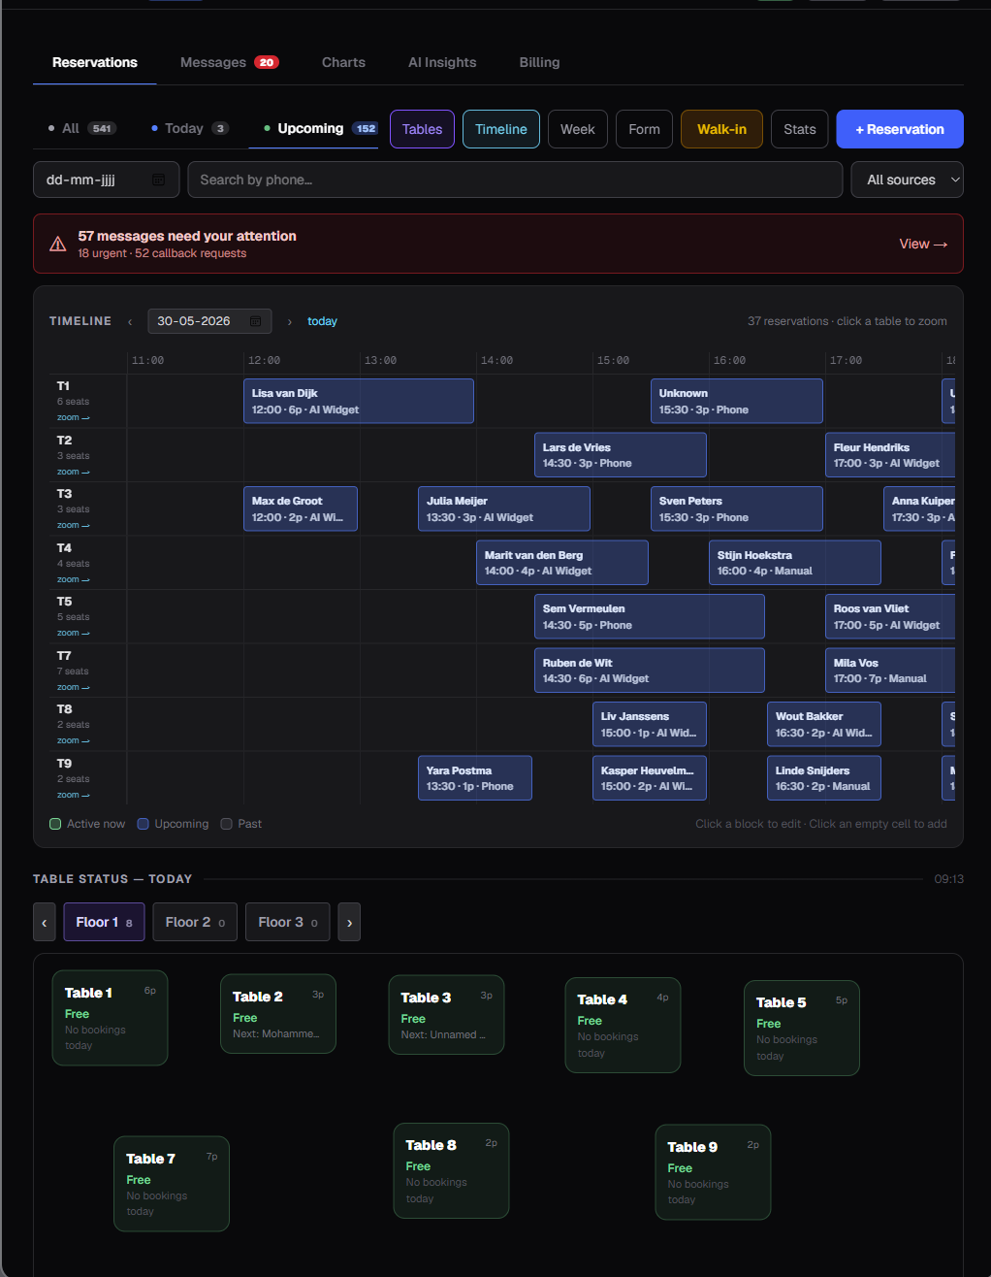The height and width of the screenshot is (1277, 991).
Task: Open Unknown 15:30 reservation on T1
Action: [737, 401]
